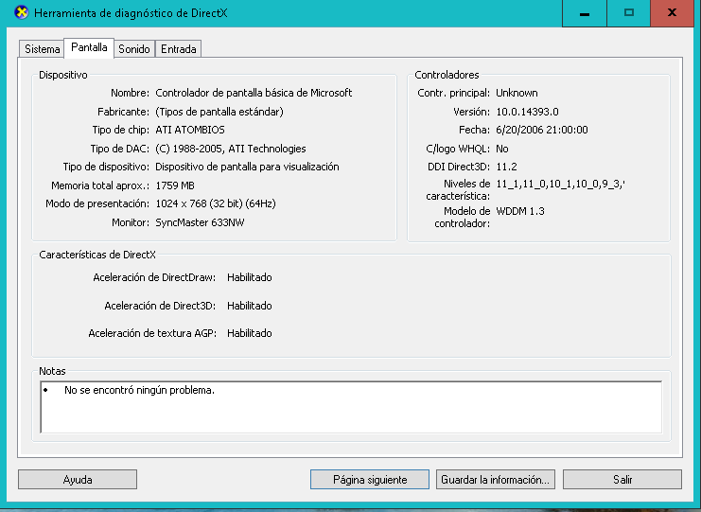This screenshot has height=512, width=701.
Task: Click date value '6/20/2006 21:00:00'
Action: pos(542,130)
